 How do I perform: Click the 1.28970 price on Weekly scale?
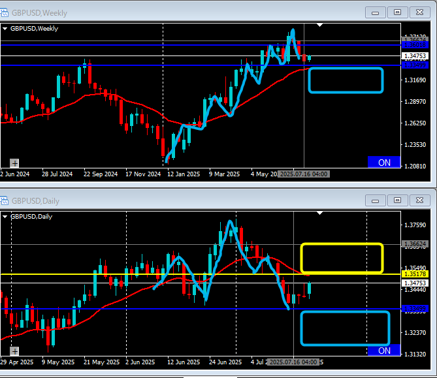click(415, 102)
